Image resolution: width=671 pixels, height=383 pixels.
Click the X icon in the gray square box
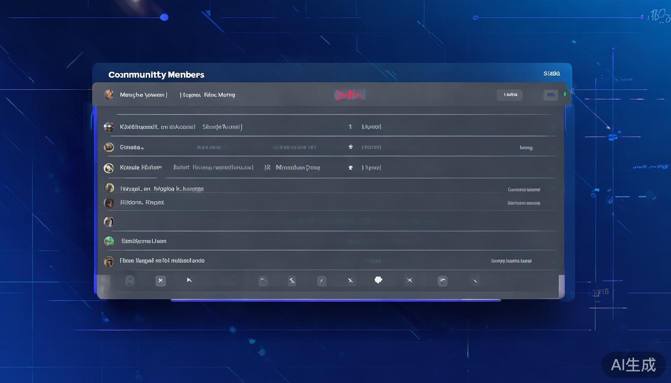click(160, 281)
